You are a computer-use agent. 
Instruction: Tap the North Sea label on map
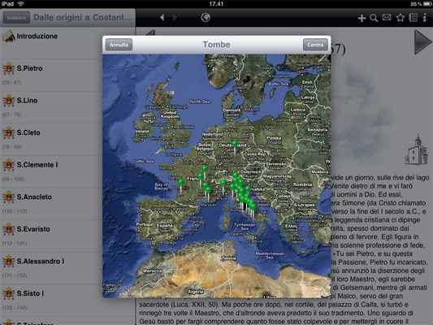coord(200,102)
